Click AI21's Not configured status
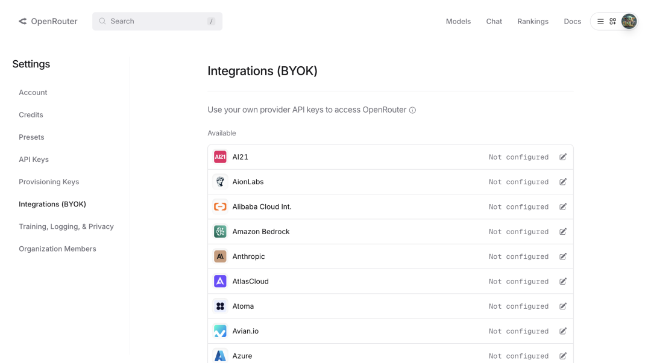The image size is (651, 363). click(x=518, y=157)
